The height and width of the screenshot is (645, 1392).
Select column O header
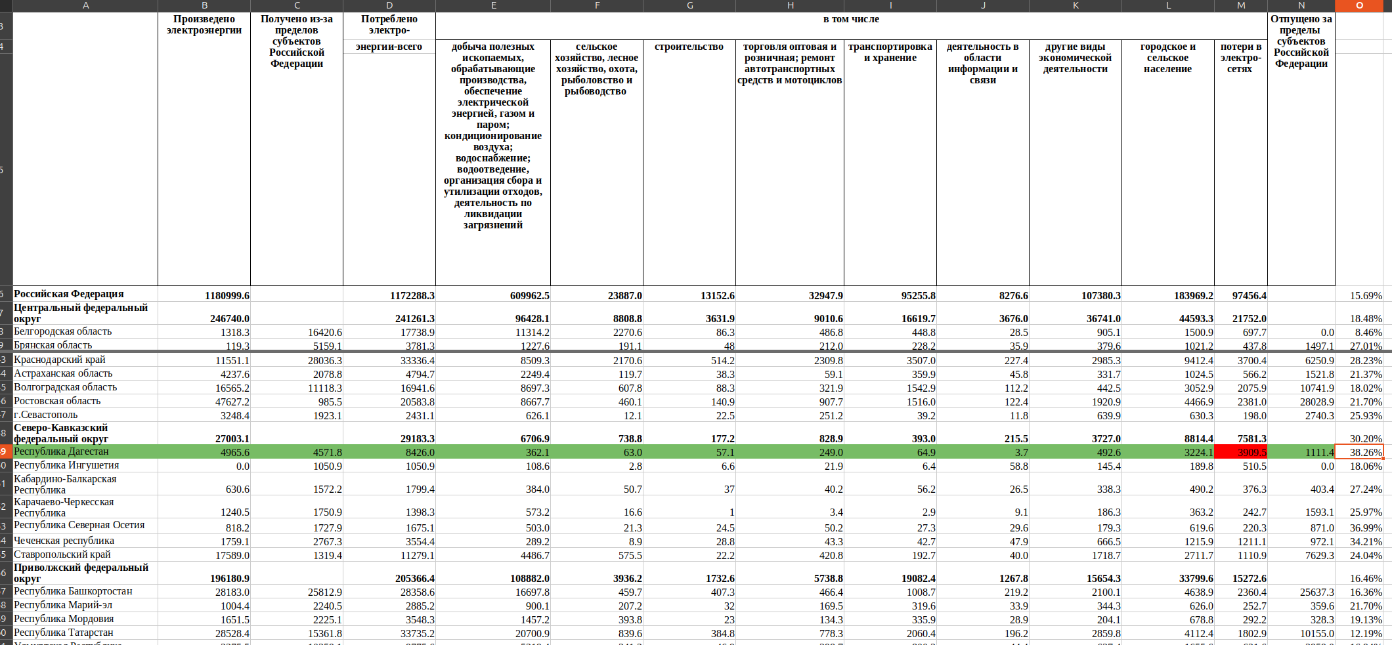(x=1359, y=5)
